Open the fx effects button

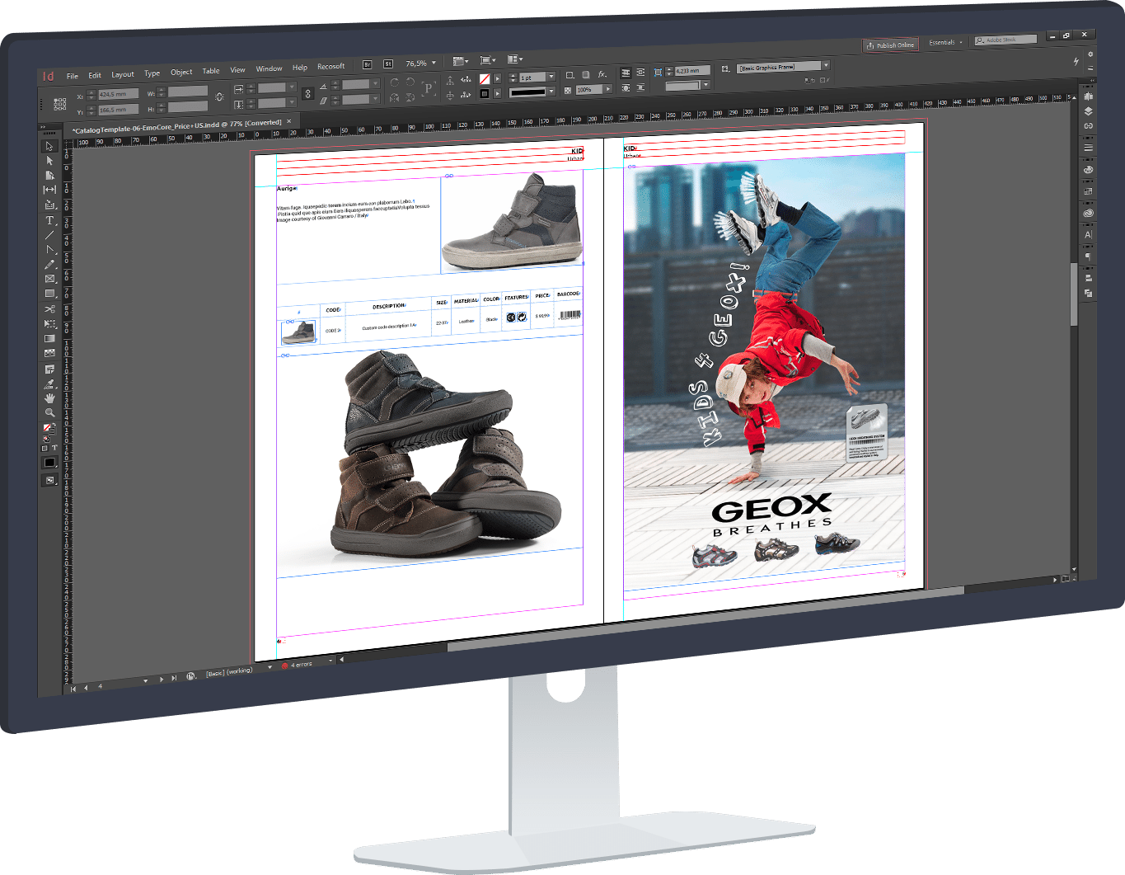click(602, 74)
